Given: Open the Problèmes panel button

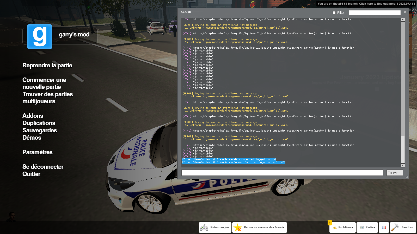Looking at the screenshot, I should 343,227.
